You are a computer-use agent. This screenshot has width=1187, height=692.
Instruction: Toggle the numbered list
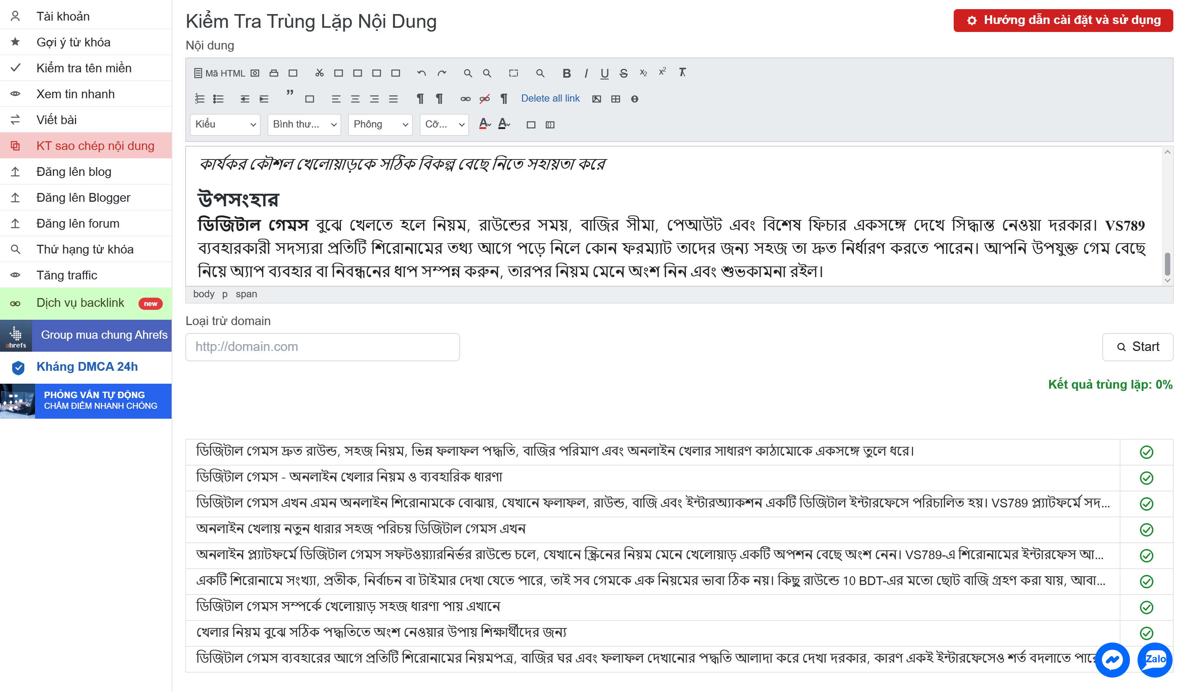[199, 99]
